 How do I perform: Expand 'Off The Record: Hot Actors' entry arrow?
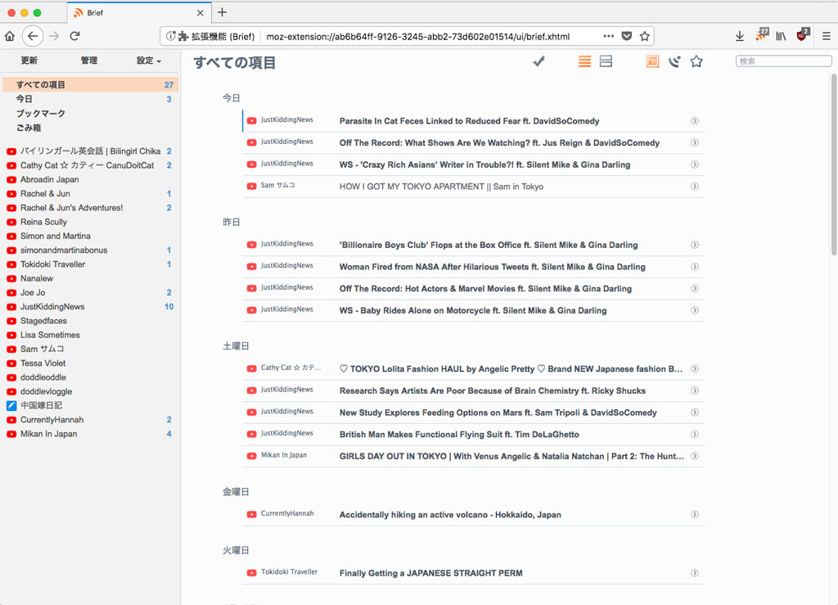point(695,289)
